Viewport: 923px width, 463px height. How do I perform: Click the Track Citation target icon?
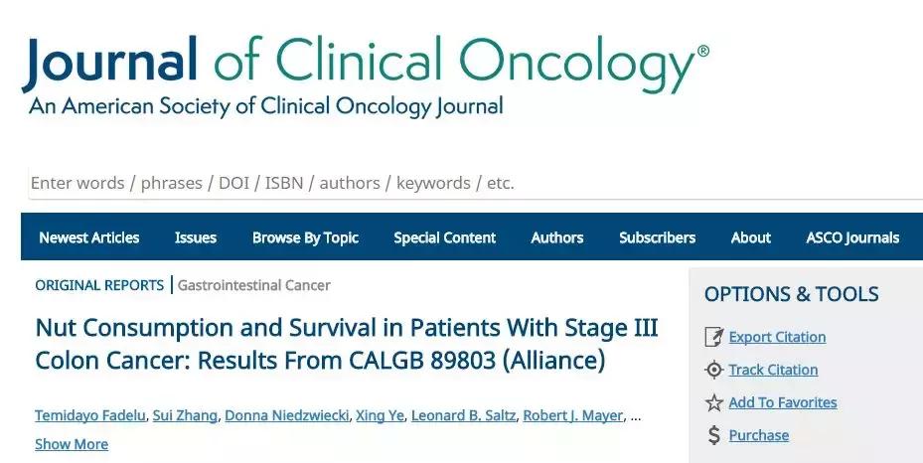pyautogui.click(x=713, y=370)
